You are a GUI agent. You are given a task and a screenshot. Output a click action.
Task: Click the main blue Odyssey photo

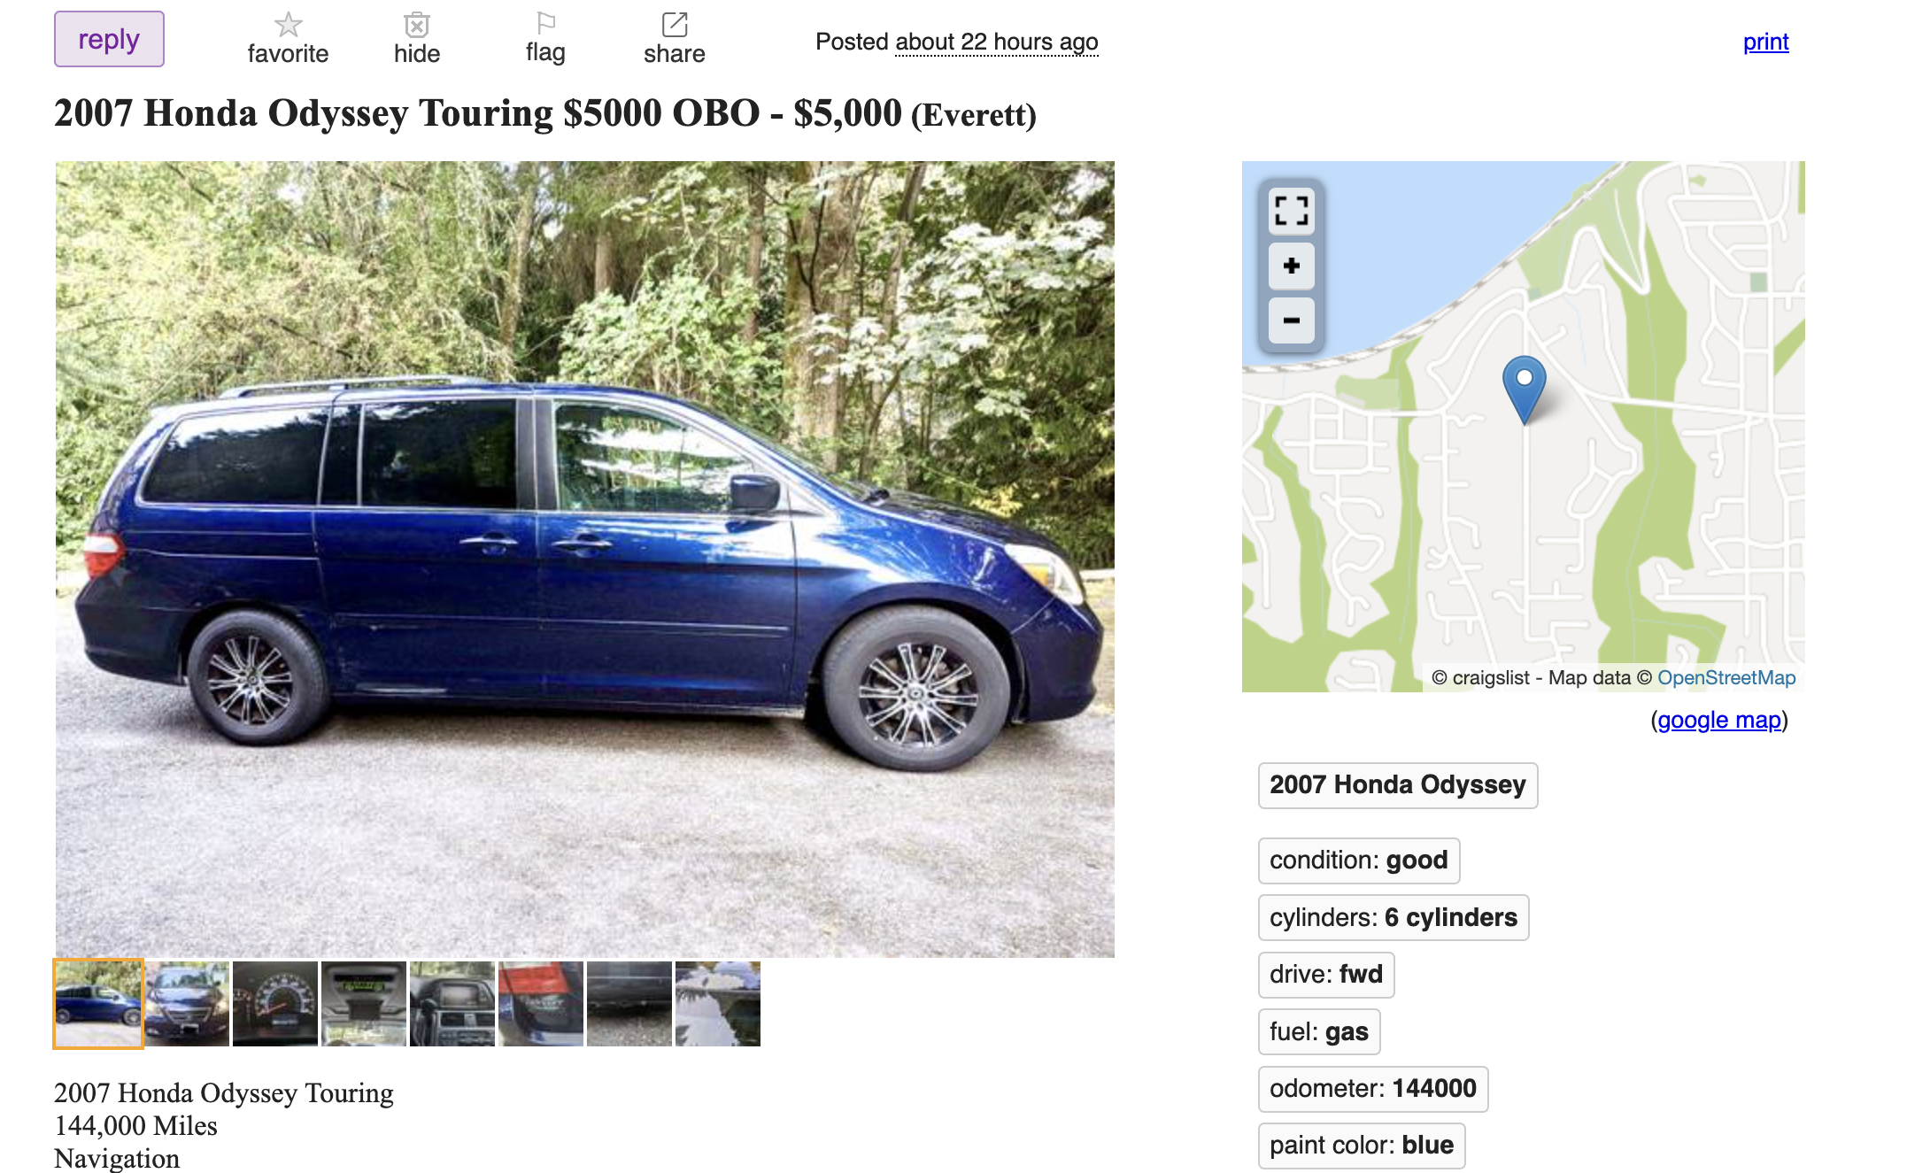pyautogui.click(x=585, y=559)
